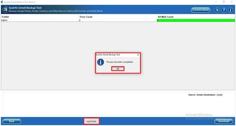The image size is (236, 126).
Task: Click the Error Count value 0
Action: coord(80,20)
